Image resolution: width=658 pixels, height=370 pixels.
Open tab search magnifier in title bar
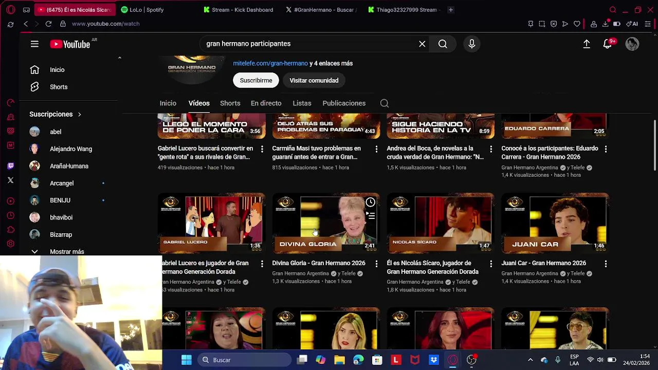pos(613,10)
